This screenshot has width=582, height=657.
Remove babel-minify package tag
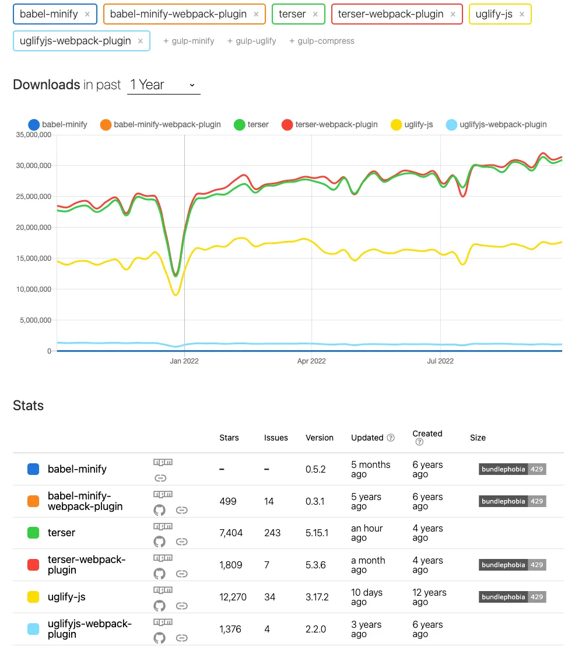pos(87,14)
